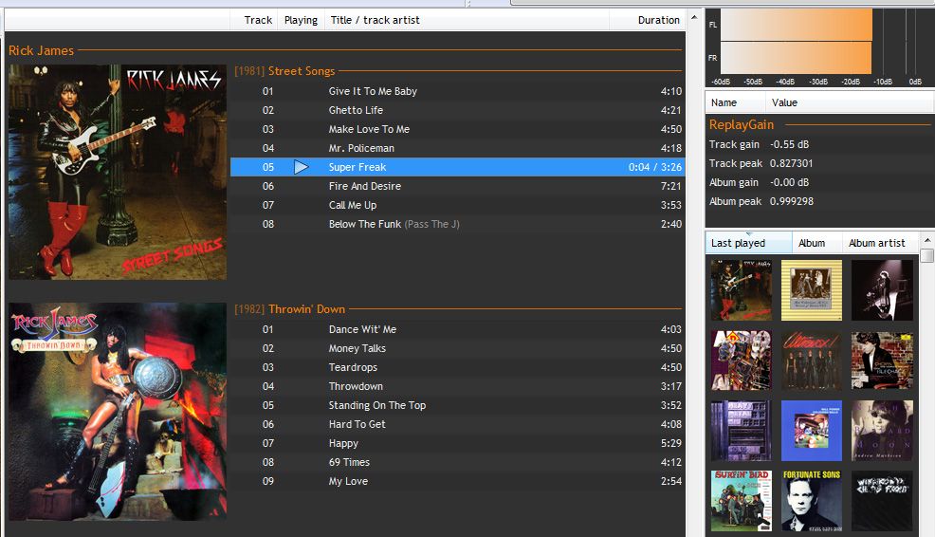The image size is (935, 537).
Task: Click the Track column header
Action: (258, 20)
